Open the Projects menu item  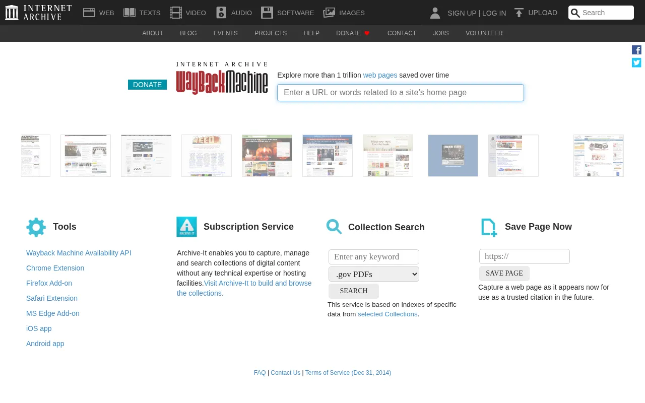pos(271,33)
